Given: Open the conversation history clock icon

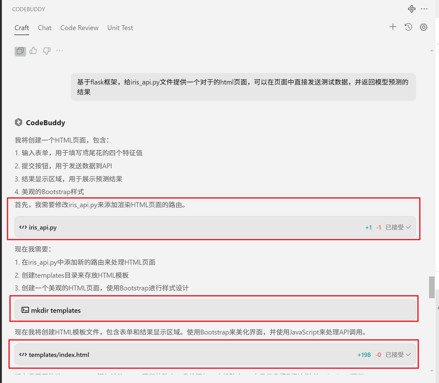Looking at the screenshot, I should (x=408, y=27).
